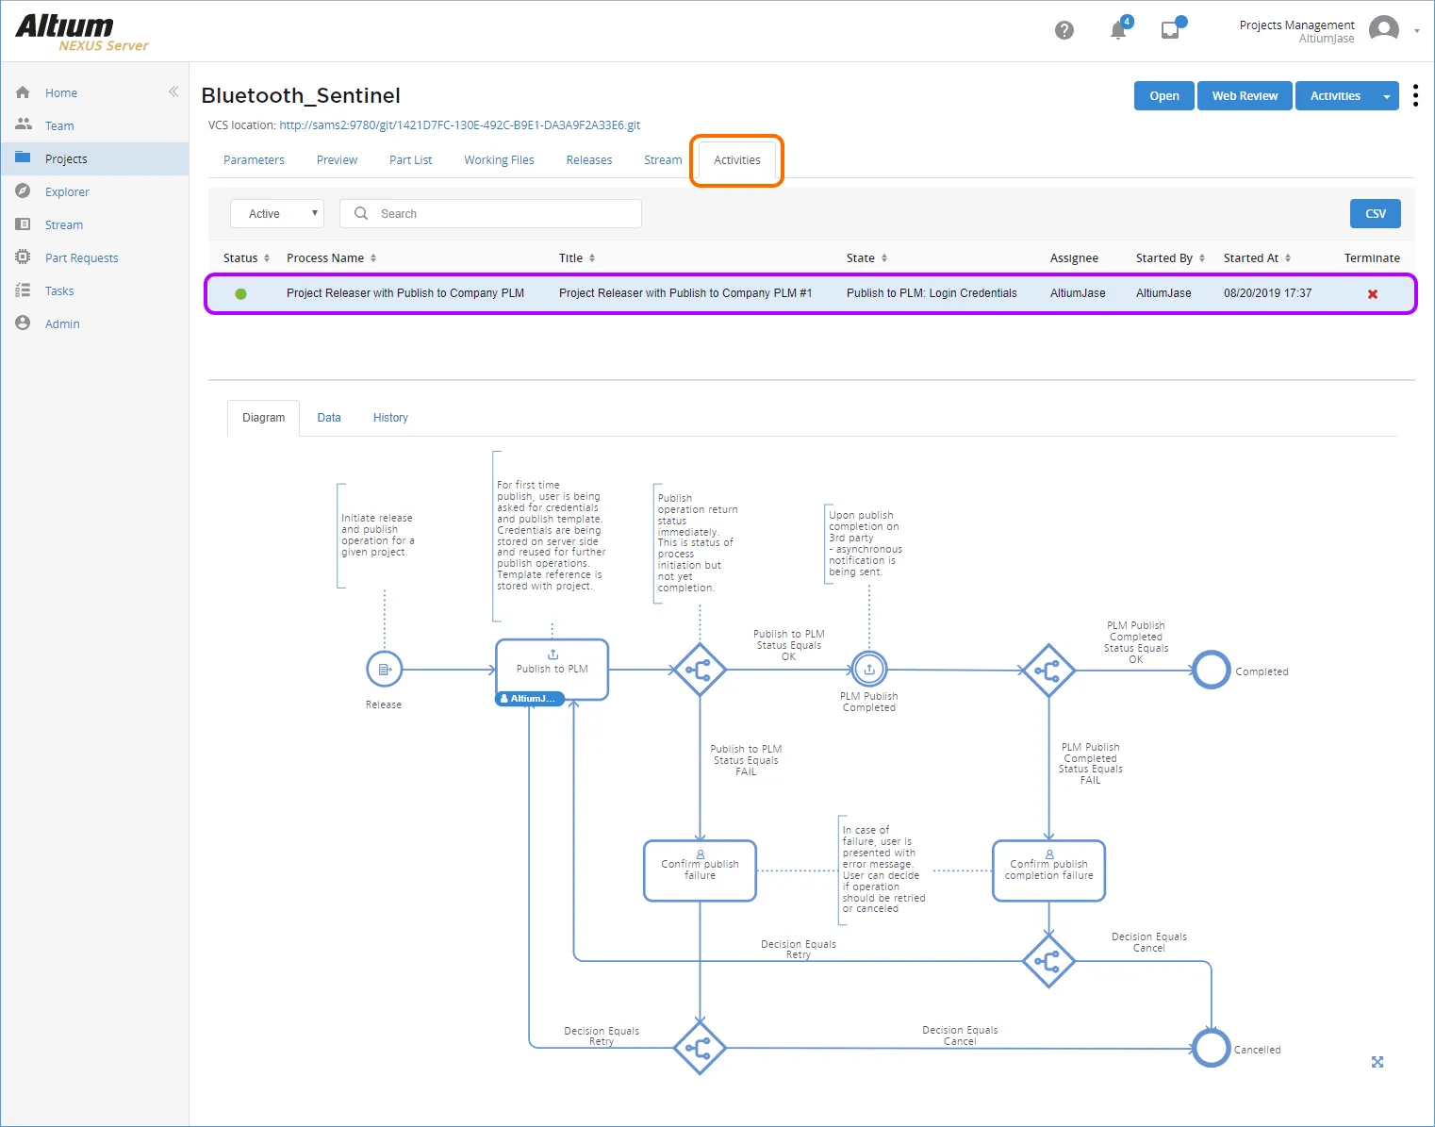Show the Diagram tab
Screen dimensions: 1435x1127
pos(263,418)
